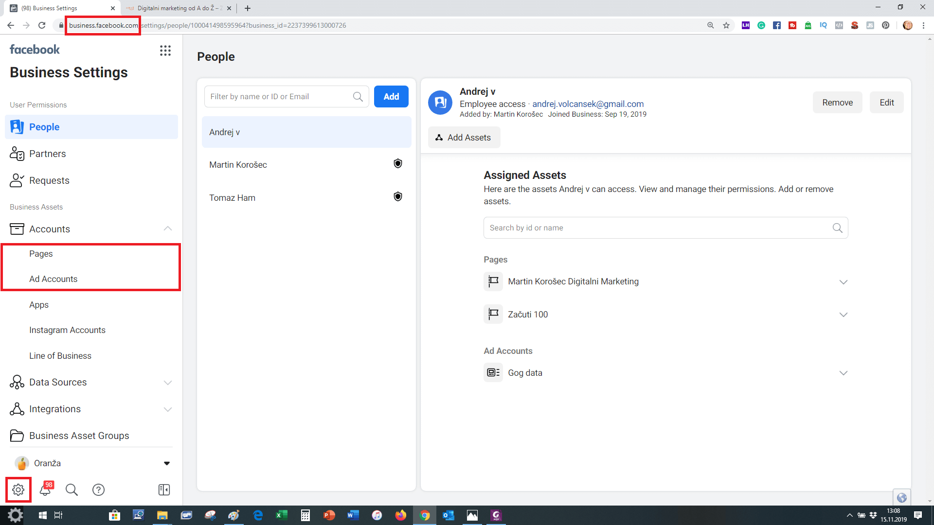Expand the Integrations section
This screenshot has height=525, width=934.
tap(168, 409)
